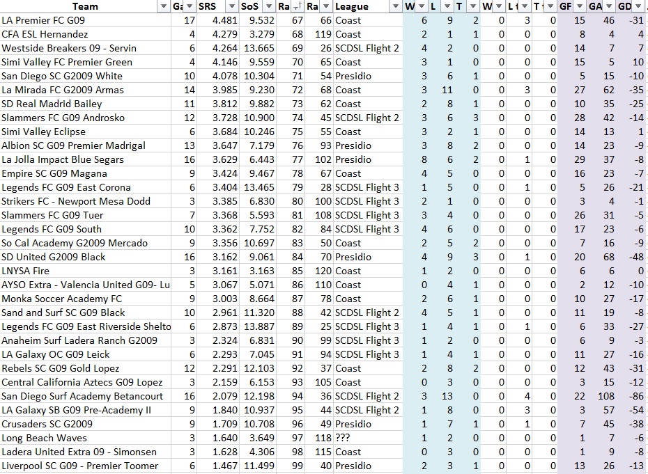
Task: Open the GF column filter dropdown
Action: [x=580, y=6]
